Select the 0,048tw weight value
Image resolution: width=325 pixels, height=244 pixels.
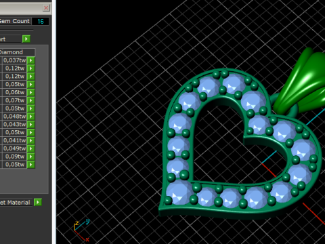point(14,117)
